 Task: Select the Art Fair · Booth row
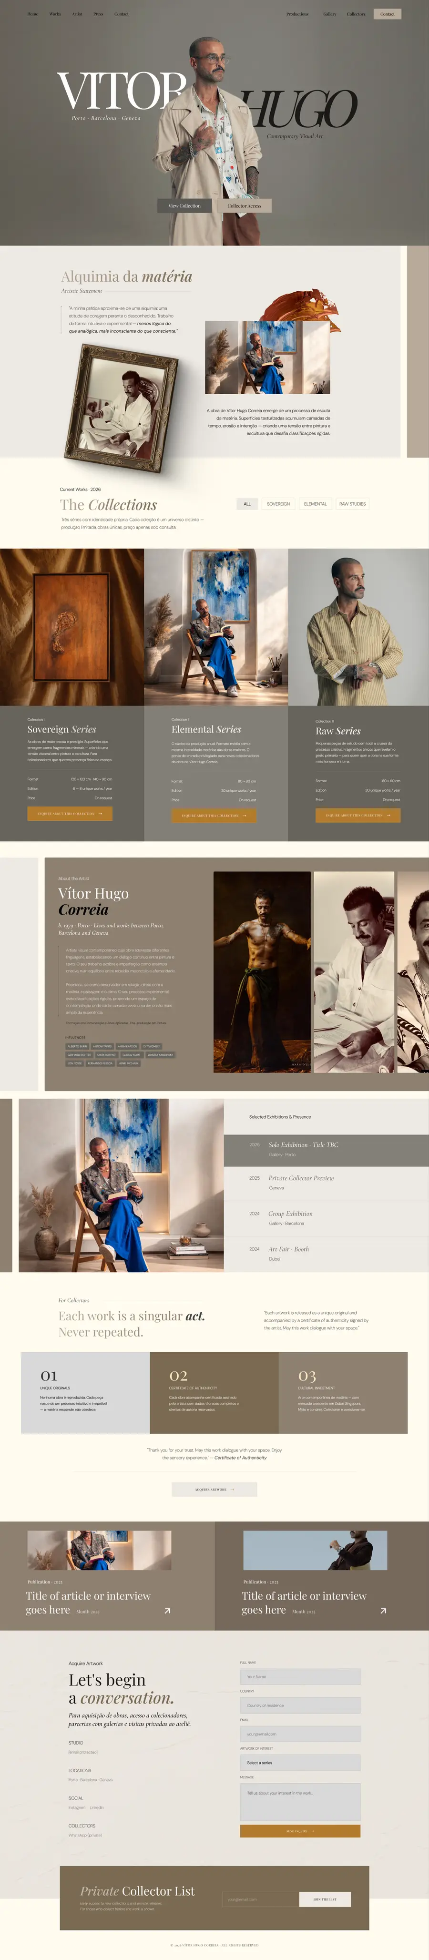click(327, 1253)
